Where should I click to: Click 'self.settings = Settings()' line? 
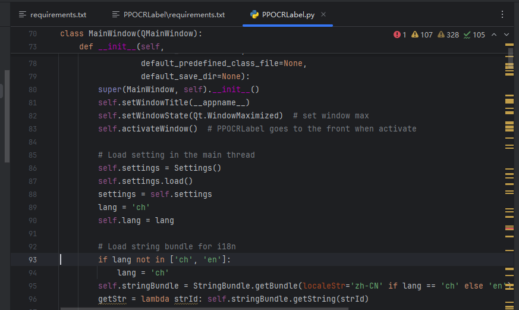click(x=159, y=168)
